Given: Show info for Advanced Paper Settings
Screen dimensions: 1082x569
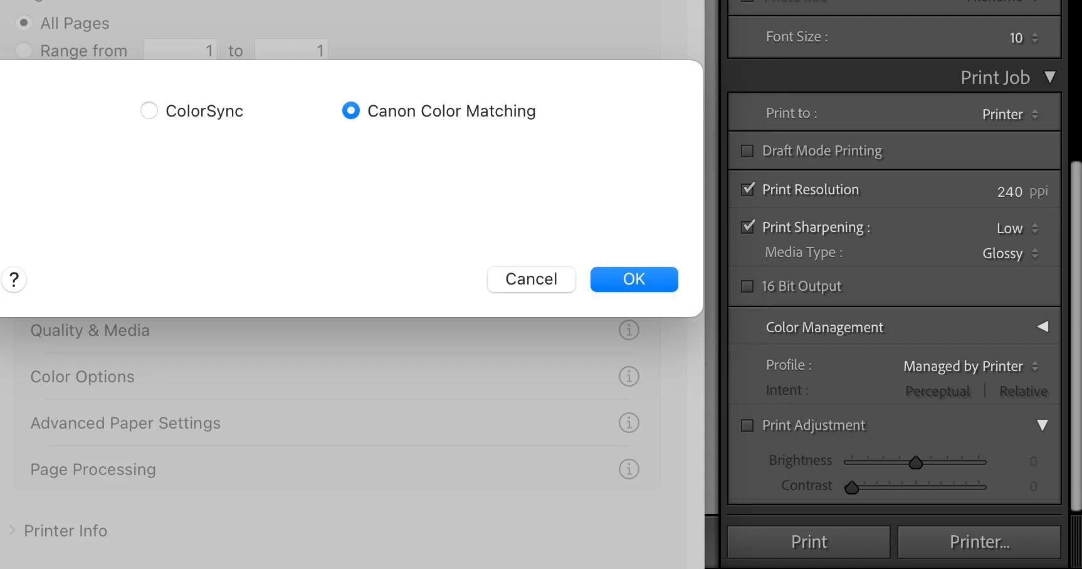Looking at the screenshot, I should pyautogui.click(x=629, y=422).
